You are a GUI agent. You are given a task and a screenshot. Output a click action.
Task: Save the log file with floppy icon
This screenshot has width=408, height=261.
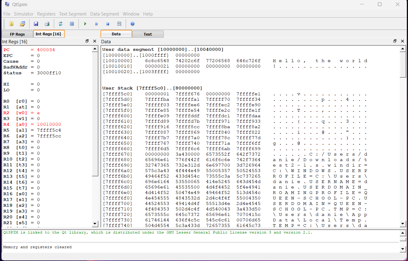pos(36,24)
